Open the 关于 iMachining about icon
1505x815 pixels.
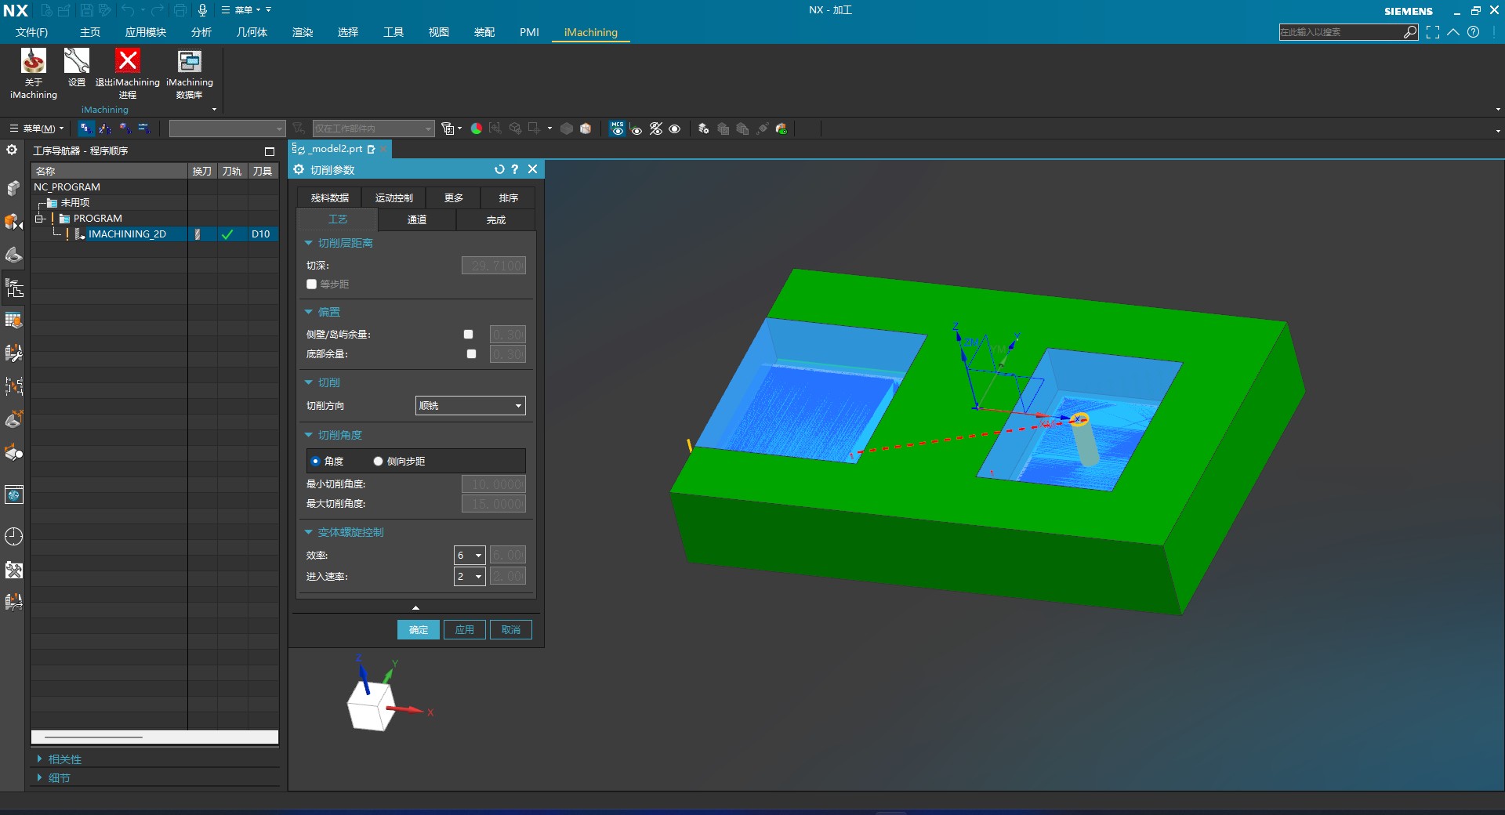(x=34, y=73)
